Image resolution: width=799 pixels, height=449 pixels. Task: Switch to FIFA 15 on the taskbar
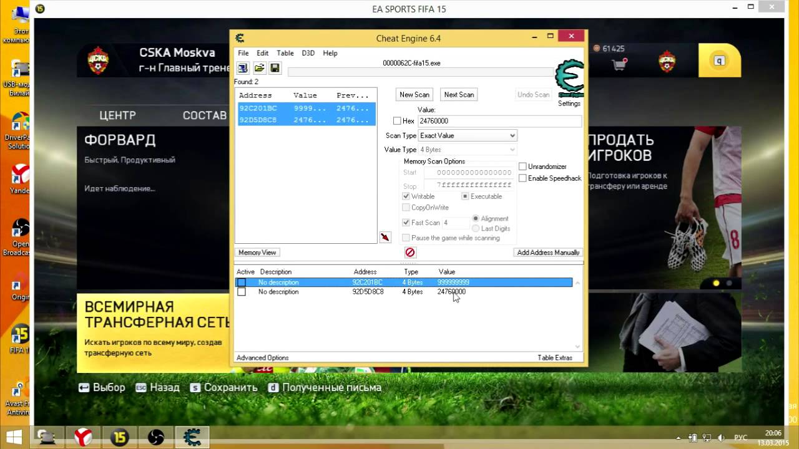click(x=119, y=437)
